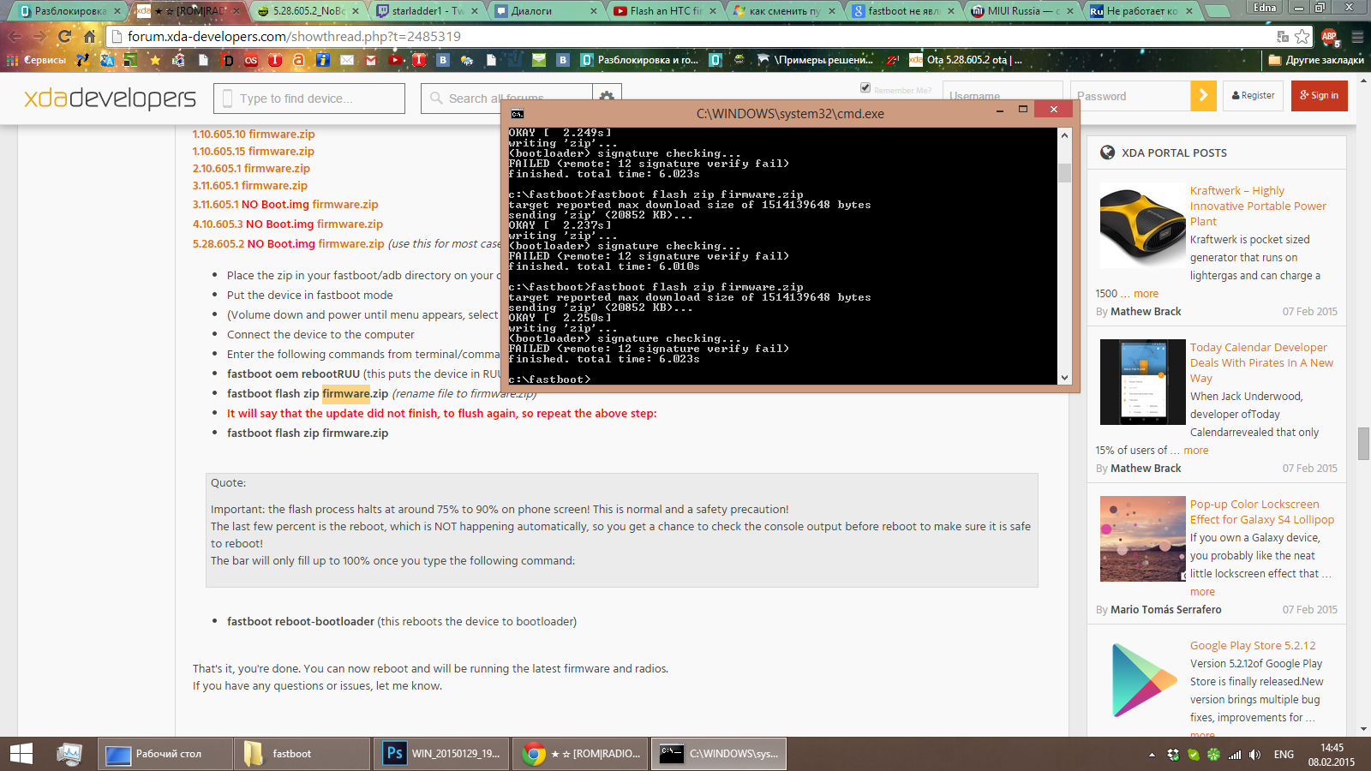Viewport: 1371px width, 771px height.
Task: Switch to the starladder1 Twitch tab
Action: (427, 11)
